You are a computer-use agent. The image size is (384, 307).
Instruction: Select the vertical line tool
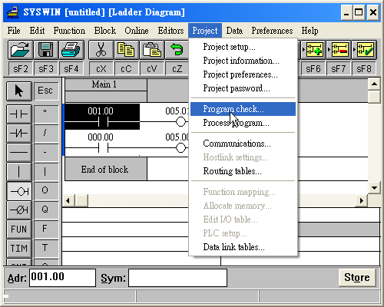tap(19, 172)
